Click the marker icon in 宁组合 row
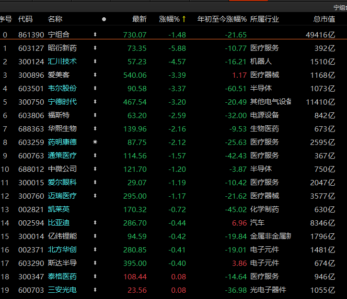The image size is (347, 299). coord(95,35)
